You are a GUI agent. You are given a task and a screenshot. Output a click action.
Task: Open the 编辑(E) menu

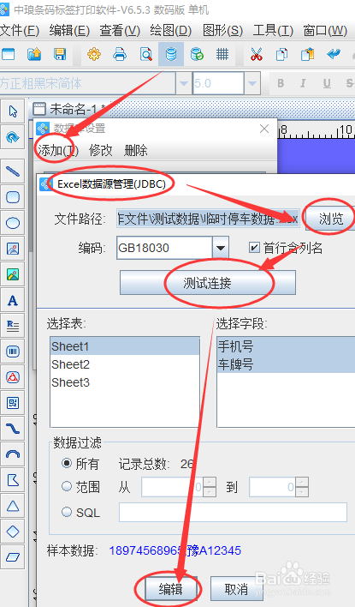[x=69, y=31]
